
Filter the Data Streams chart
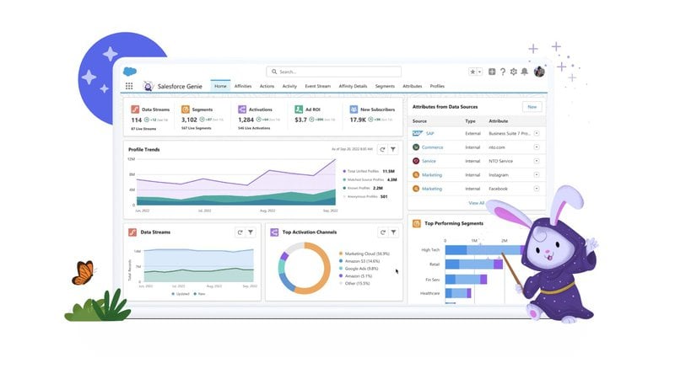point(251,232)
